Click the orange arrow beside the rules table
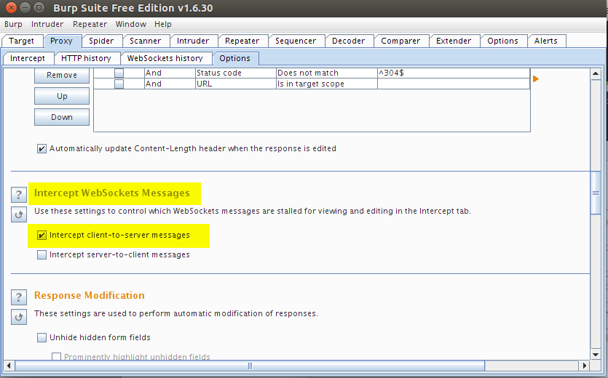 coord(536,79)
